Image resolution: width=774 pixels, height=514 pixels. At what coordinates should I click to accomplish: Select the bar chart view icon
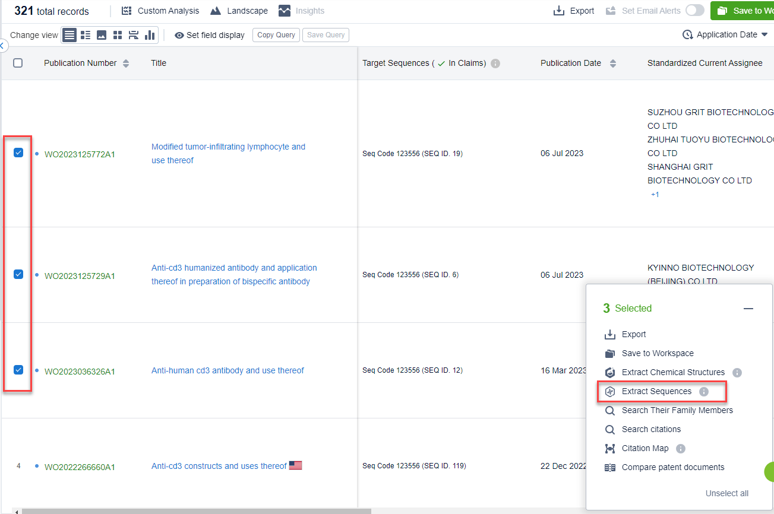(150, 35)
